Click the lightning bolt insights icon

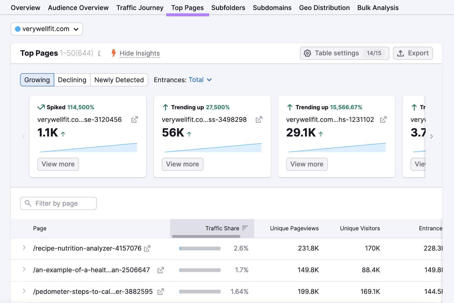pos(113,53)
